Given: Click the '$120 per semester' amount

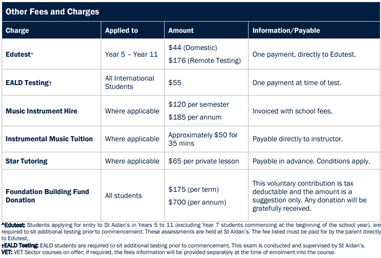Looking at the screenshot, I should (199, 105).
